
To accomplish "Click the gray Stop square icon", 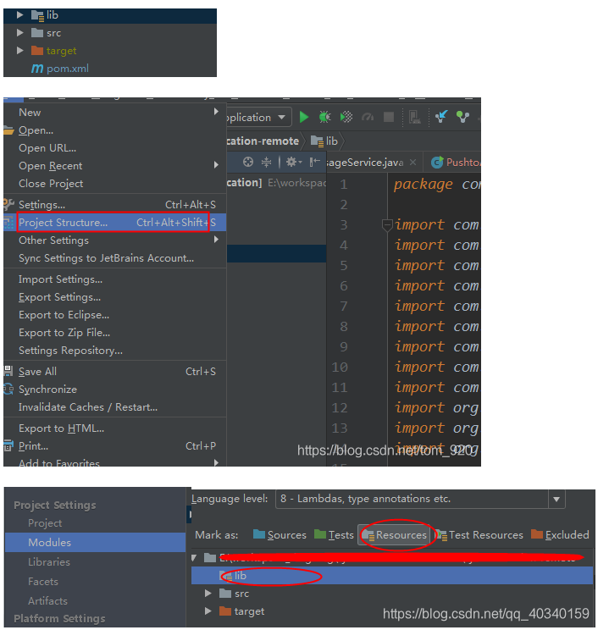I will tap(389, 117).
